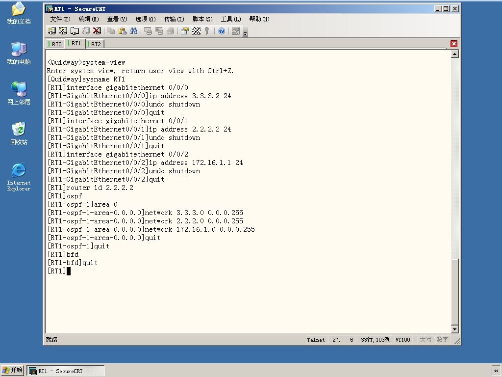Open the 工具(L) menu
Viewport: 502px width, 377px height.
point(231,19)
